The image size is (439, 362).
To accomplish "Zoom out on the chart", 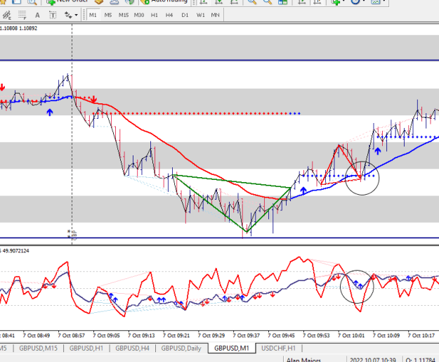I will (268, 2).
